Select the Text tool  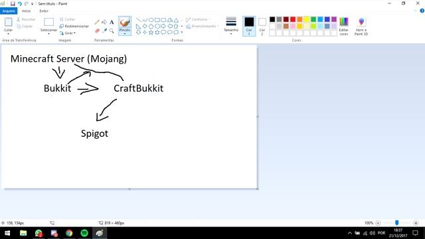(112, 22)
